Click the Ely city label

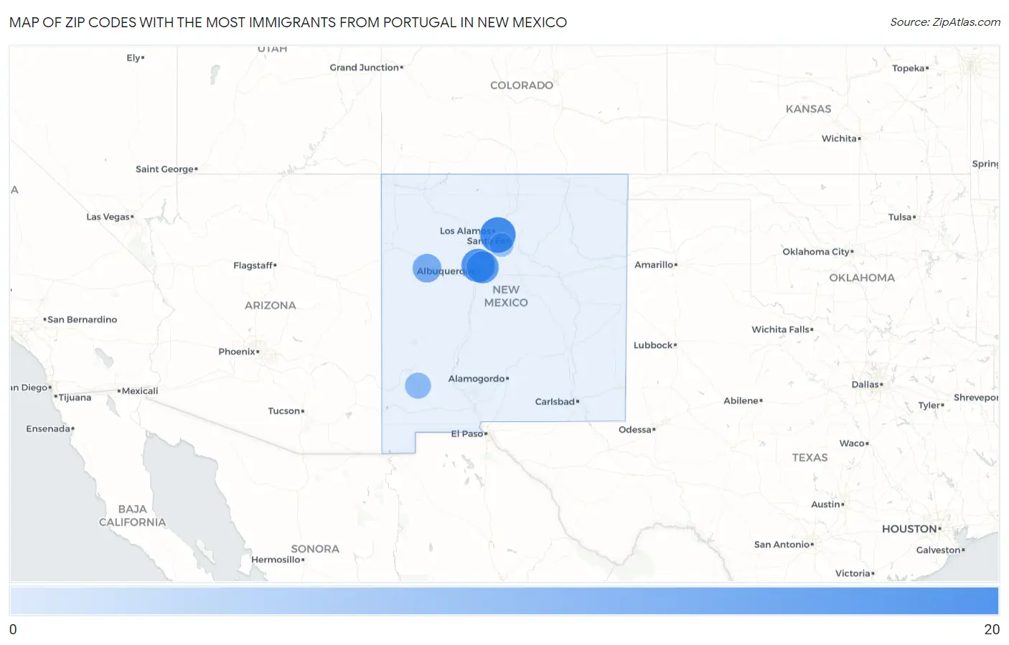point(133,58)
